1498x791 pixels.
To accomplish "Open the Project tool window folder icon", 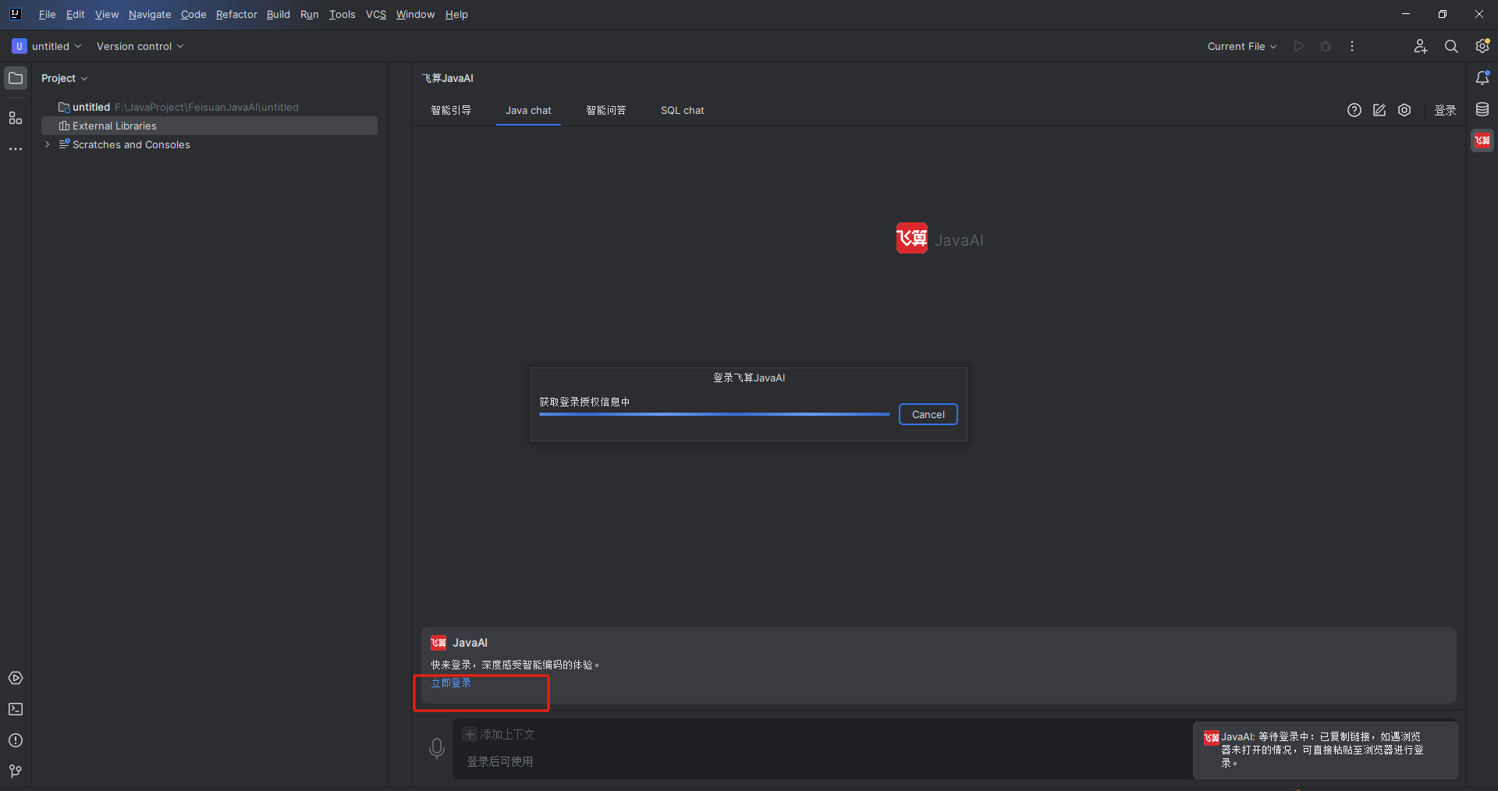I will (x=16, y=78).
